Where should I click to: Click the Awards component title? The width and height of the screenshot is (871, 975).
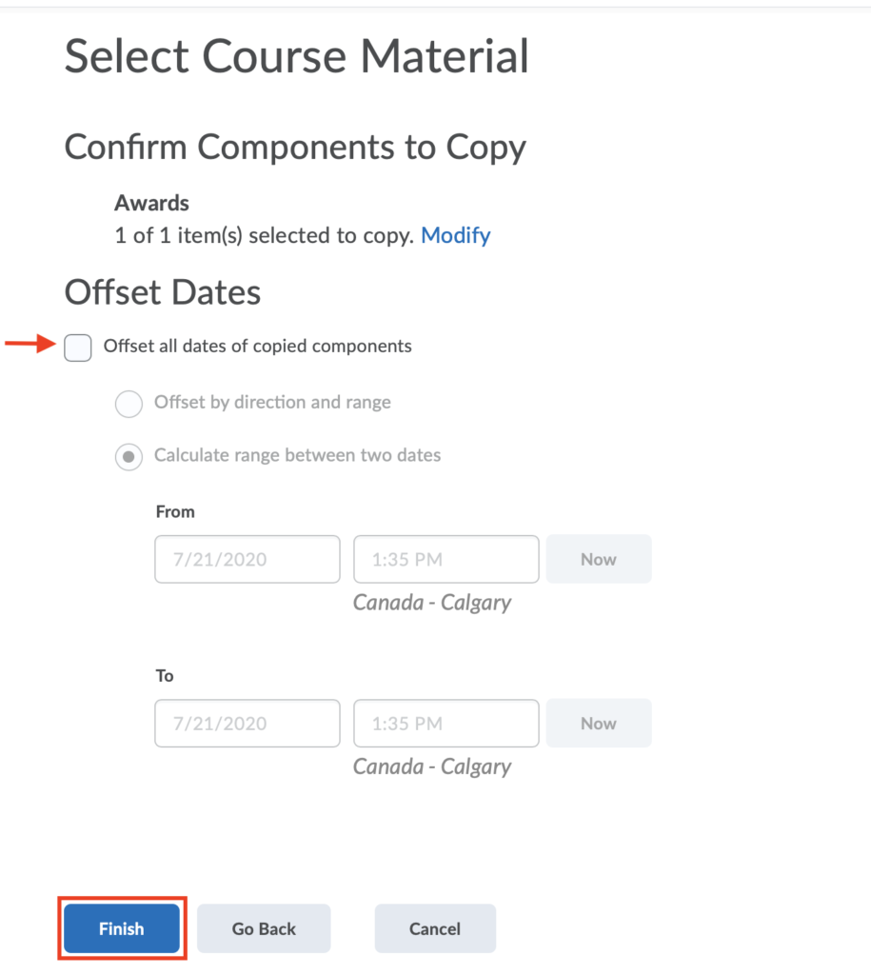coord(151,203)
